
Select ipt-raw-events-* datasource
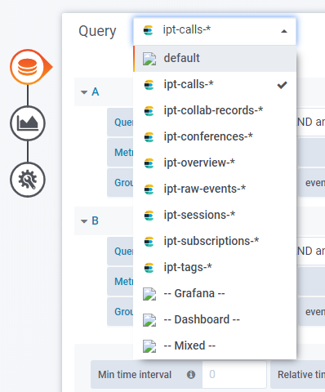click(216, 189)
